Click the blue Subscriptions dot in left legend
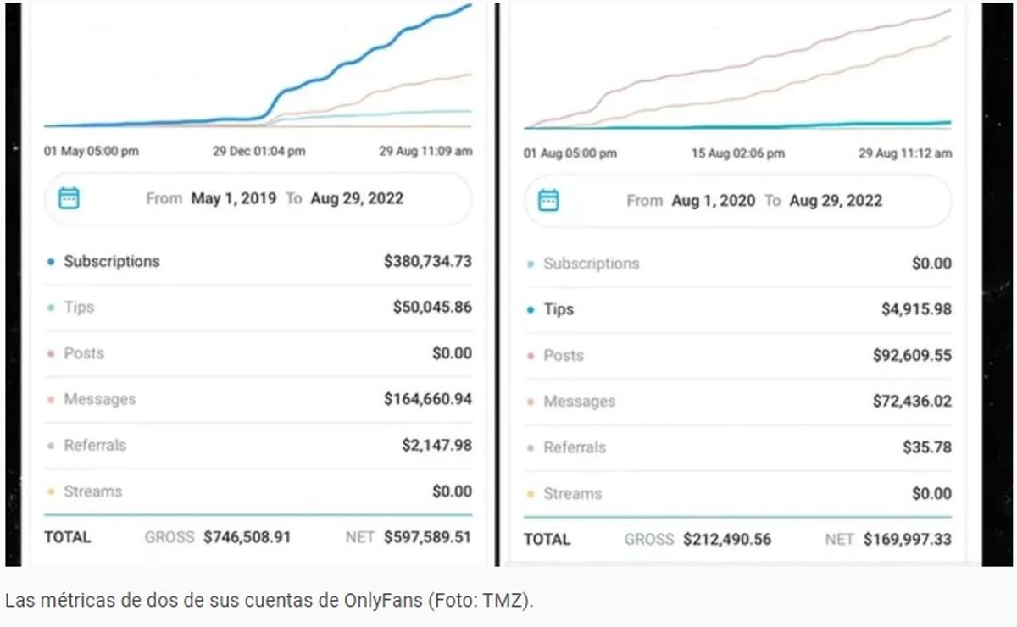This screenshot has height=627, width=1017. [52, 262]
